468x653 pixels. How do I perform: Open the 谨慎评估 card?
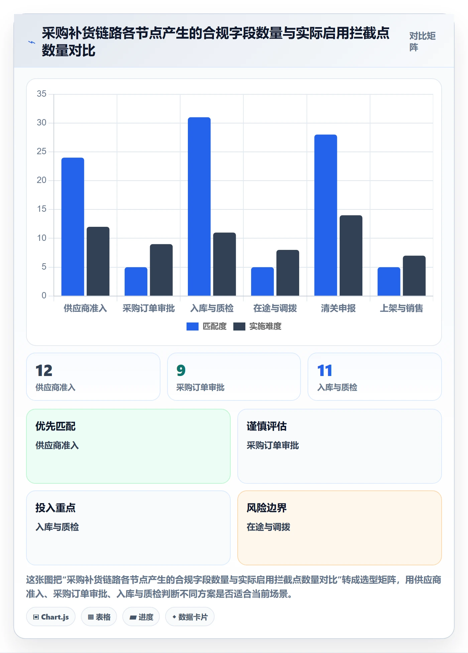[340, 446]
